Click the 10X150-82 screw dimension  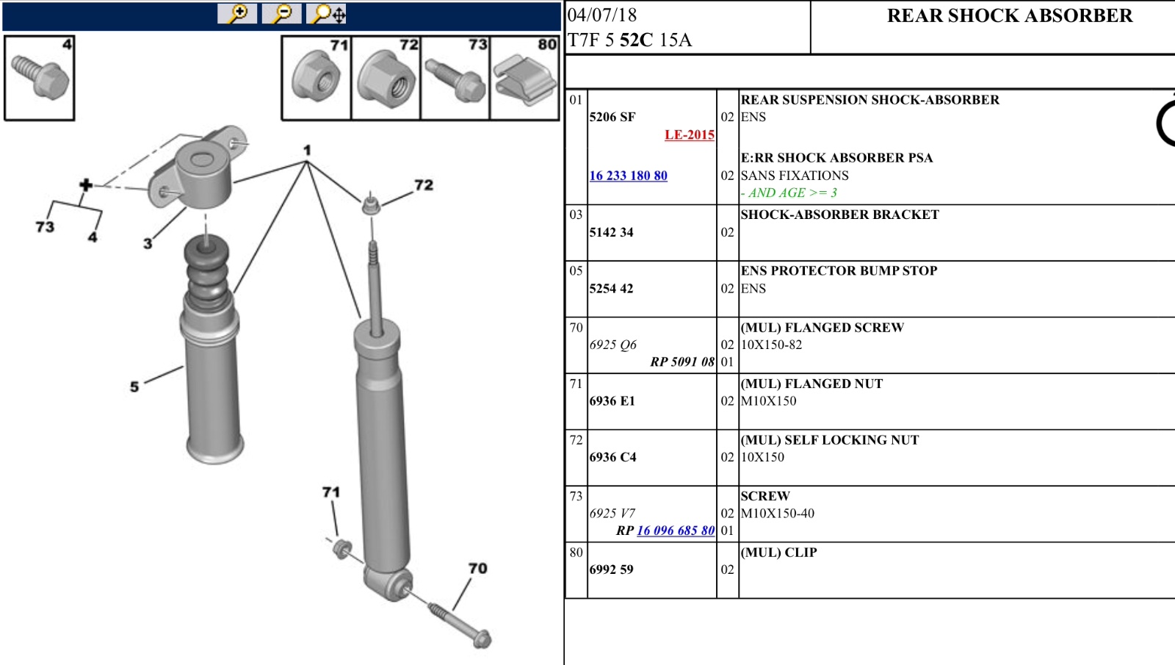pos(771,345)
